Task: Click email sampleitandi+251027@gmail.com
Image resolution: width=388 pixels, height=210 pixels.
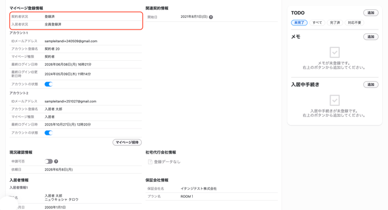Action: 70,101
